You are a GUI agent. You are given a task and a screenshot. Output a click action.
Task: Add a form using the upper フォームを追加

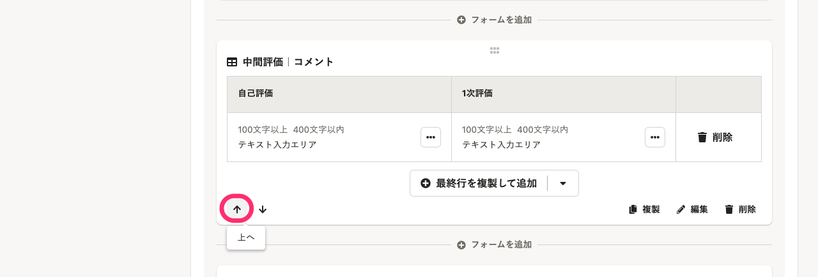point(495,20)
